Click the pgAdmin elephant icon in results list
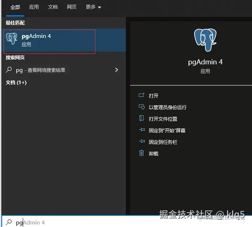252x227 pixels. click(12, 39)
